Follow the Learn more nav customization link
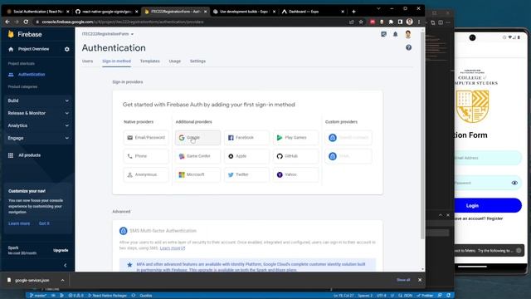This screenshot has width=531, height=299. click(x=19, y=223)
